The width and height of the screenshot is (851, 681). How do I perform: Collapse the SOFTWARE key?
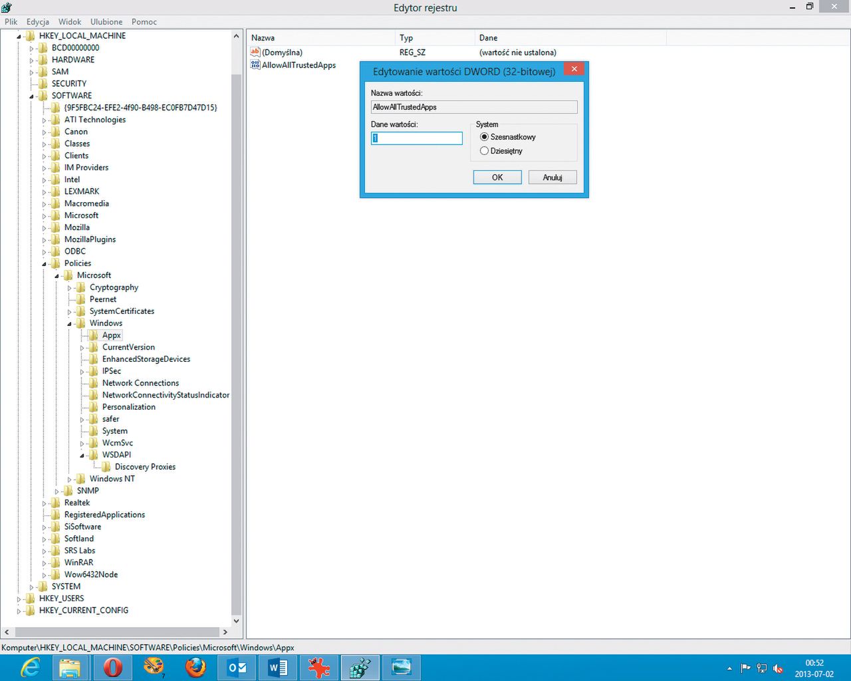[x=31, y=96]
